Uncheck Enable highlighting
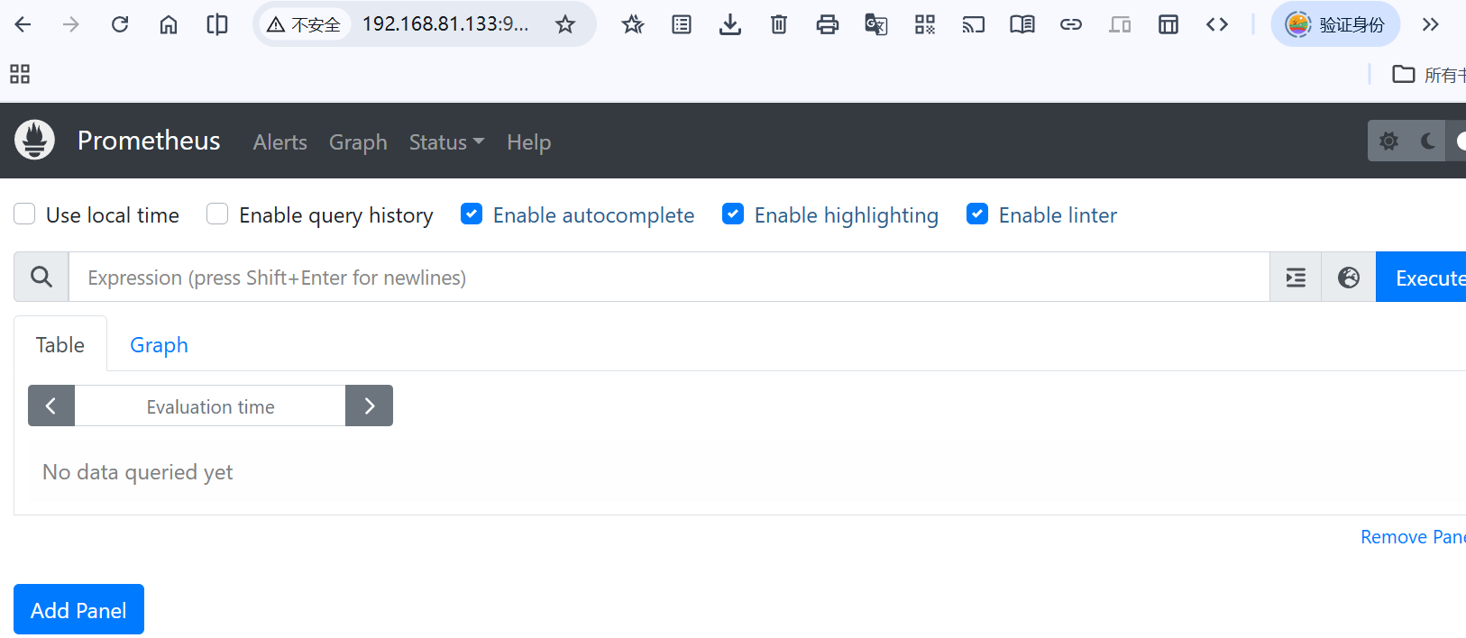This screenshot has height=638, width=1466. point(733,214)
